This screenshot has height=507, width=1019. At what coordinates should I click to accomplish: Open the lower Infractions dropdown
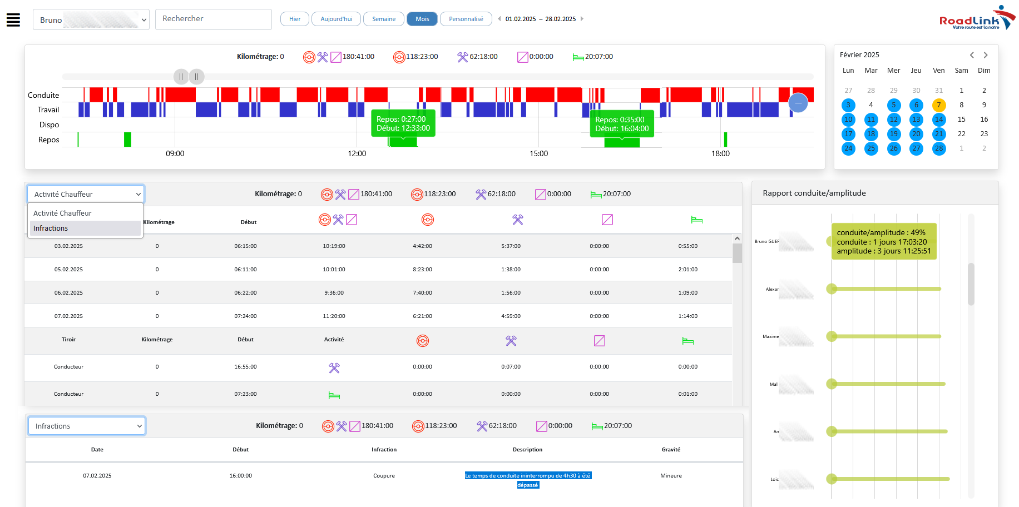(87, 426)
